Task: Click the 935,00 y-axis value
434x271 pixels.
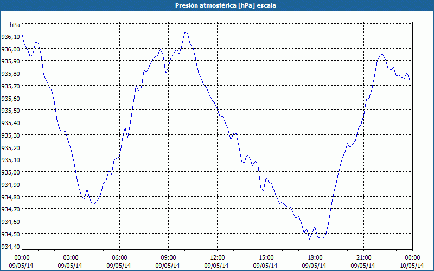Action: [11, 172]
